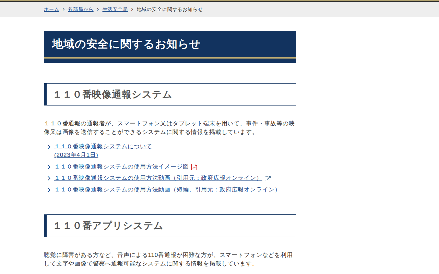Open the 生活安全局 breadcrumb link
The width and height of the screenshot is (439, 274).
115,9
